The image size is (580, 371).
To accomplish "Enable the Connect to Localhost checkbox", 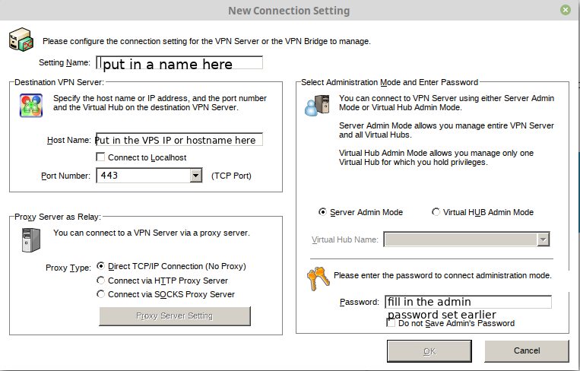I will click(100, 157).
